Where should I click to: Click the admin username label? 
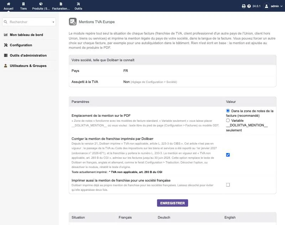pyautogui.click(x=275, y=6)
